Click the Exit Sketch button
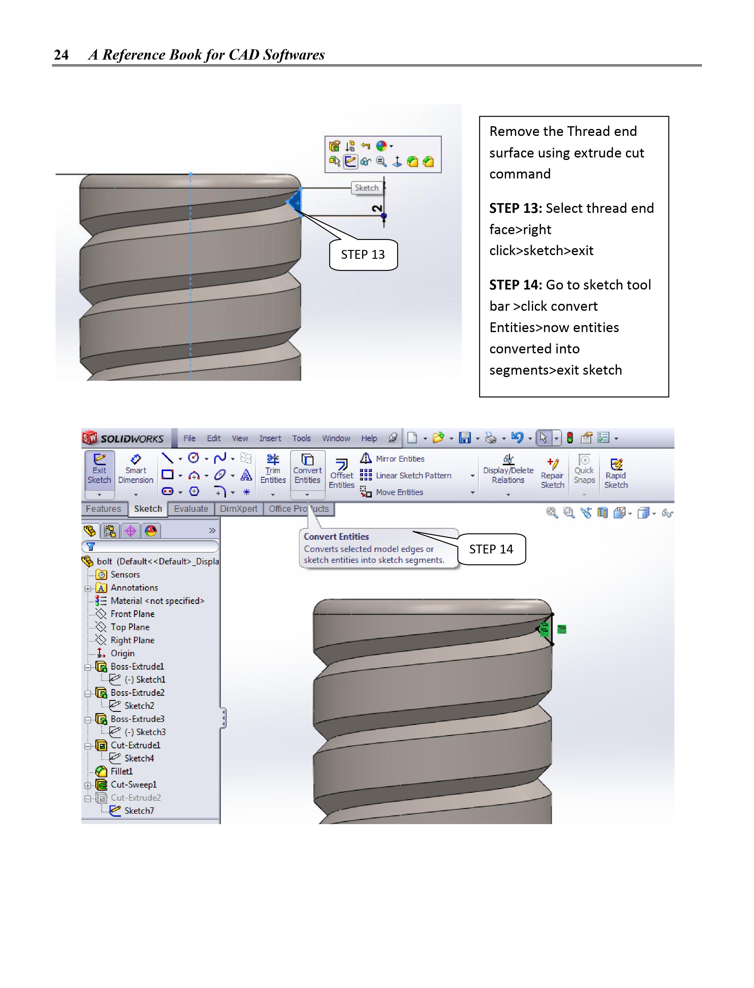This screenshot has width=754, height=988. point(99,470)
